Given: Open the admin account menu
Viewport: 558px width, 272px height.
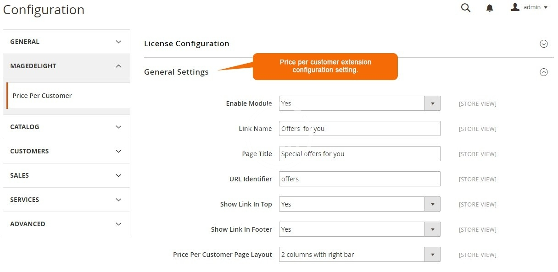Looking at the screenshot, I should [529, 7].
